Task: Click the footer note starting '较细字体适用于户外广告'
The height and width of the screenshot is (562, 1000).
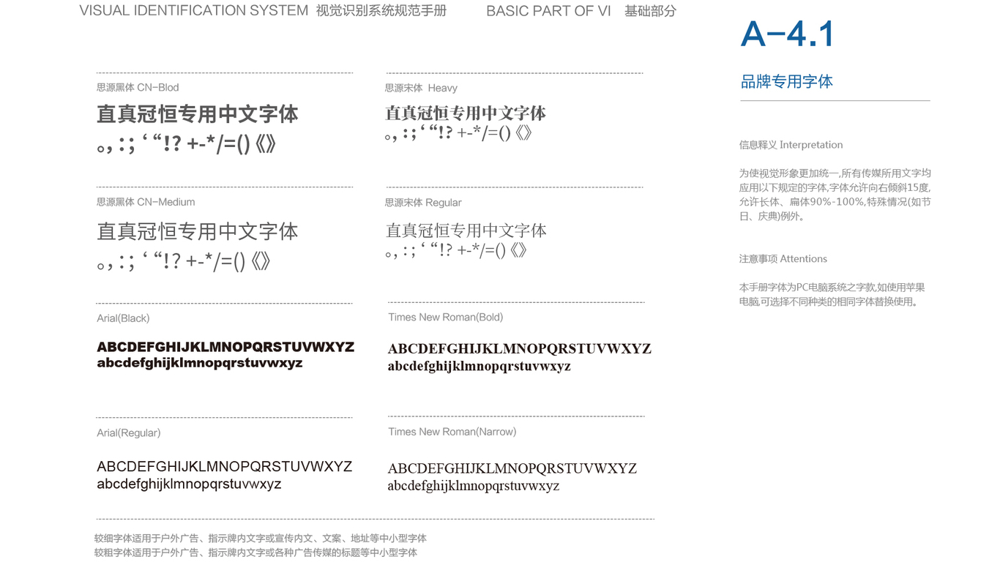Action: pyautogui.click(x=261, y=539)
